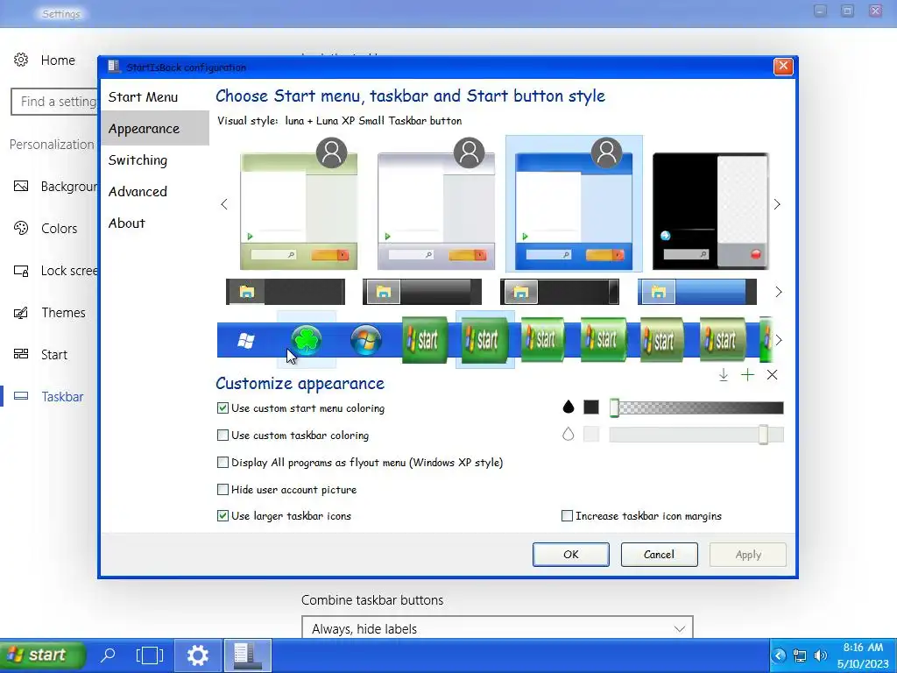Select the Windows flag start button style

(246, 341)
